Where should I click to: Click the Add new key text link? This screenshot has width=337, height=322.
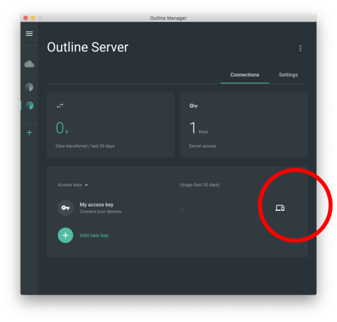(x=94, y=235)
